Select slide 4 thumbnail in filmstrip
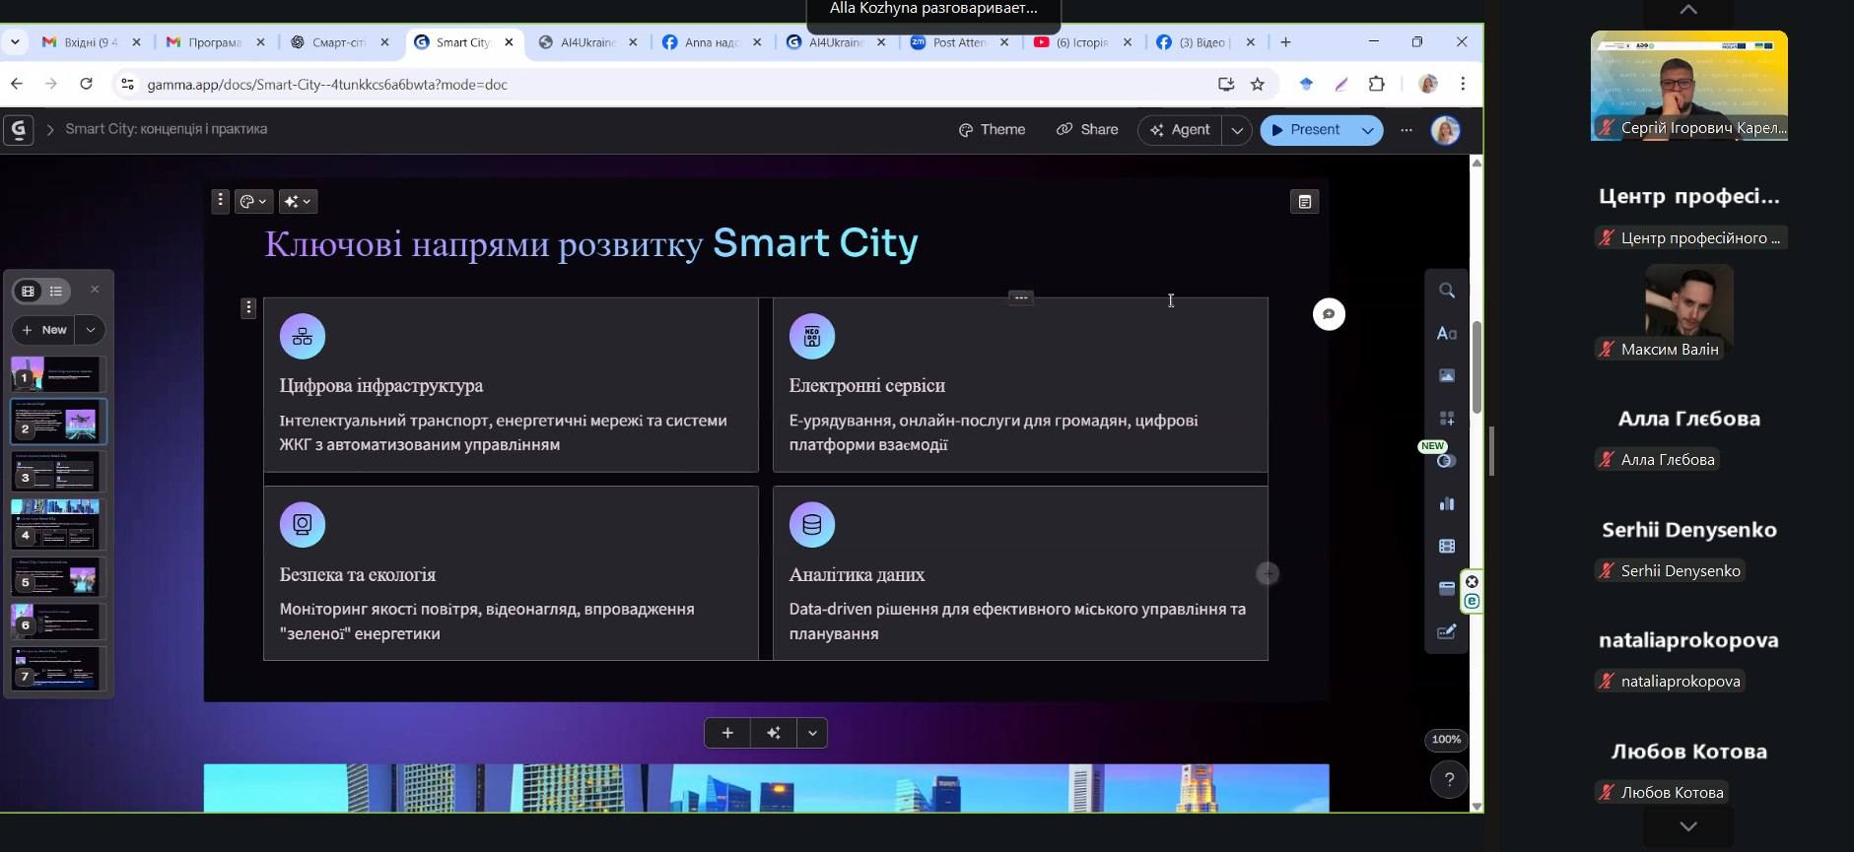The height and width of the screenshot is (852, 1854). 58,524
